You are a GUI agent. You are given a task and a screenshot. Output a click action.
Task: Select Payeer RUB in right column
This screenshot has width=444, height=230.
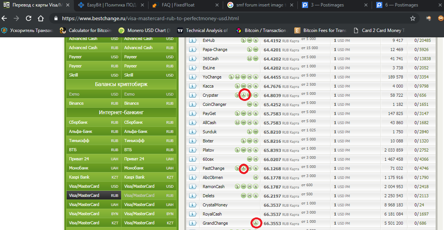pos(149,66)
